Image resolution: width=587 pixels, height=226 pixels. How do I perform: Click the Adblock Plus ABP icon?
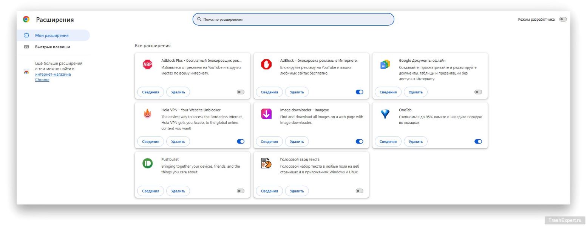147,64
